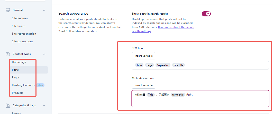Collapse the General section chevron
This screenshot has height=114, width=273.
[44, 10]
